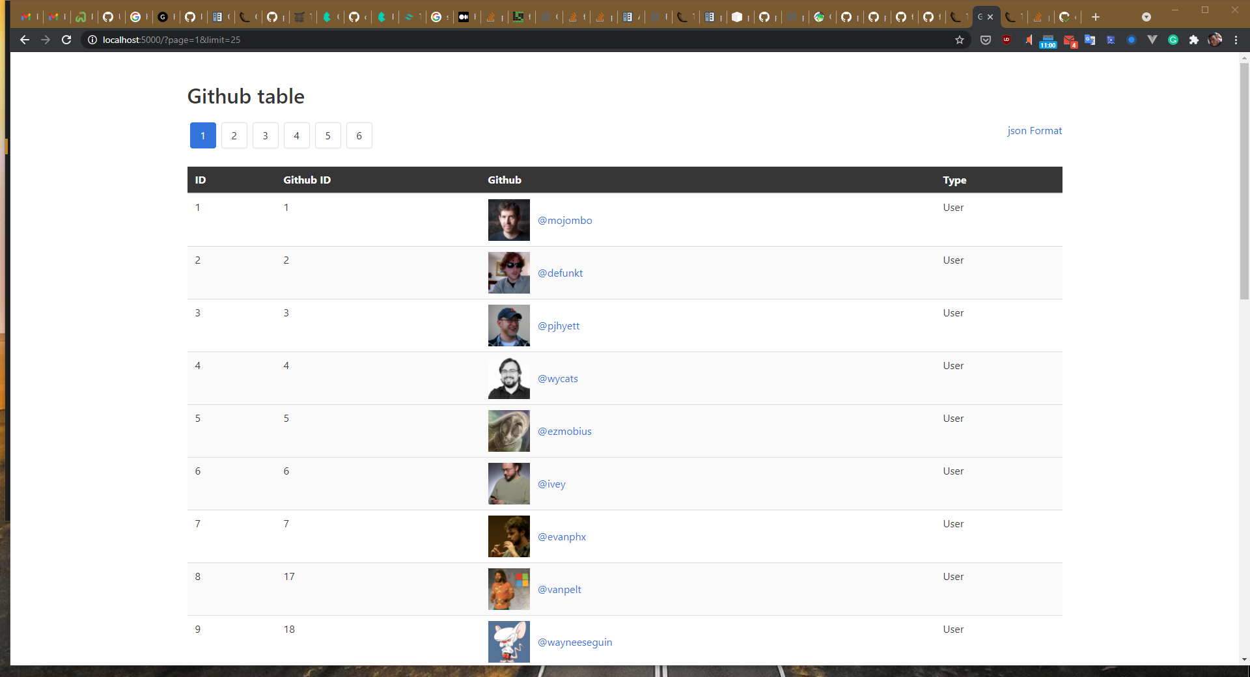Open the json Format link

click(1035, 130)
